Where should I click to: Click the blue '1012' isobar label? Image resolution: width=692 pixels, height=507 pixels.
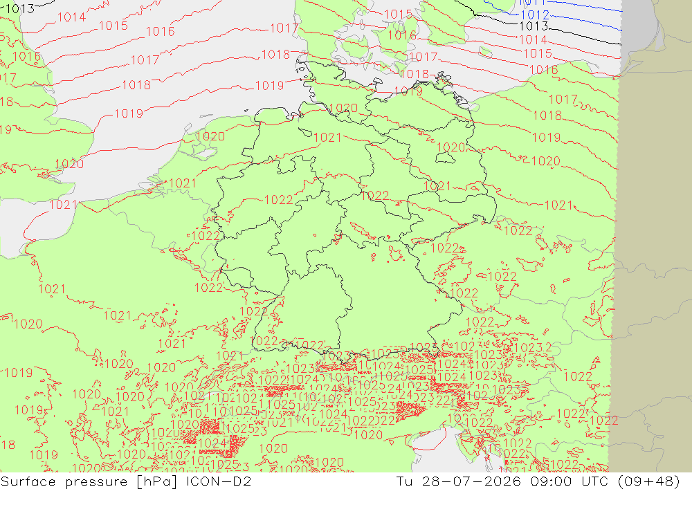[x=535, y=15]
